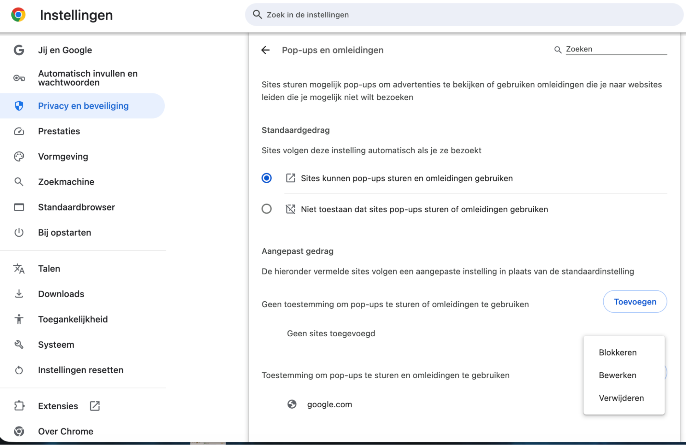The image size is (686, 445).
Task: Click the globe icon next to google.com
Action: pos(292,404)
